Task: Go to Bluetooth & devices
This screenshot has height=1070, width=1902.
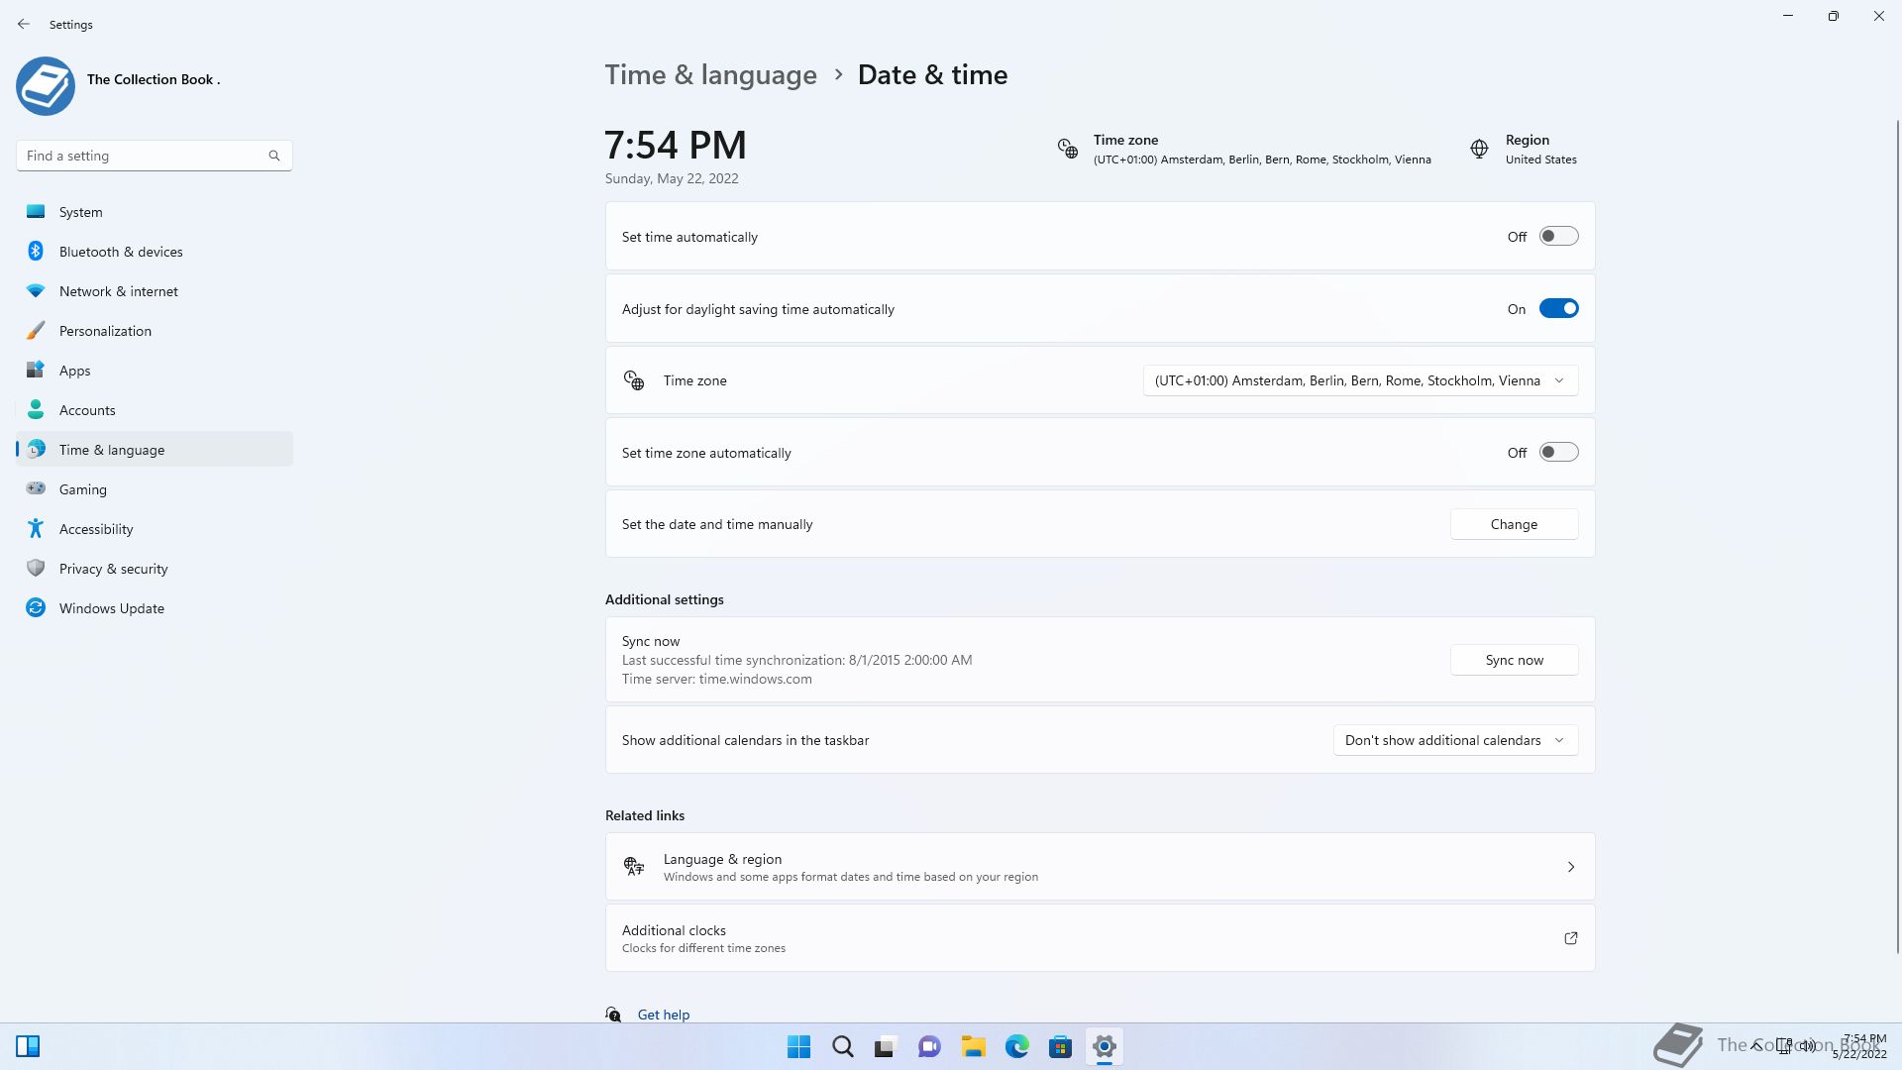Action: pos(155,251)
